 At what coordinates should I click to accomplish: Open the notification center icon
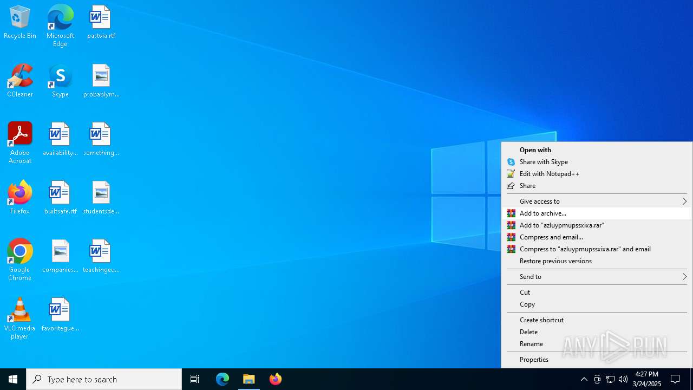[x=675, y=379]
